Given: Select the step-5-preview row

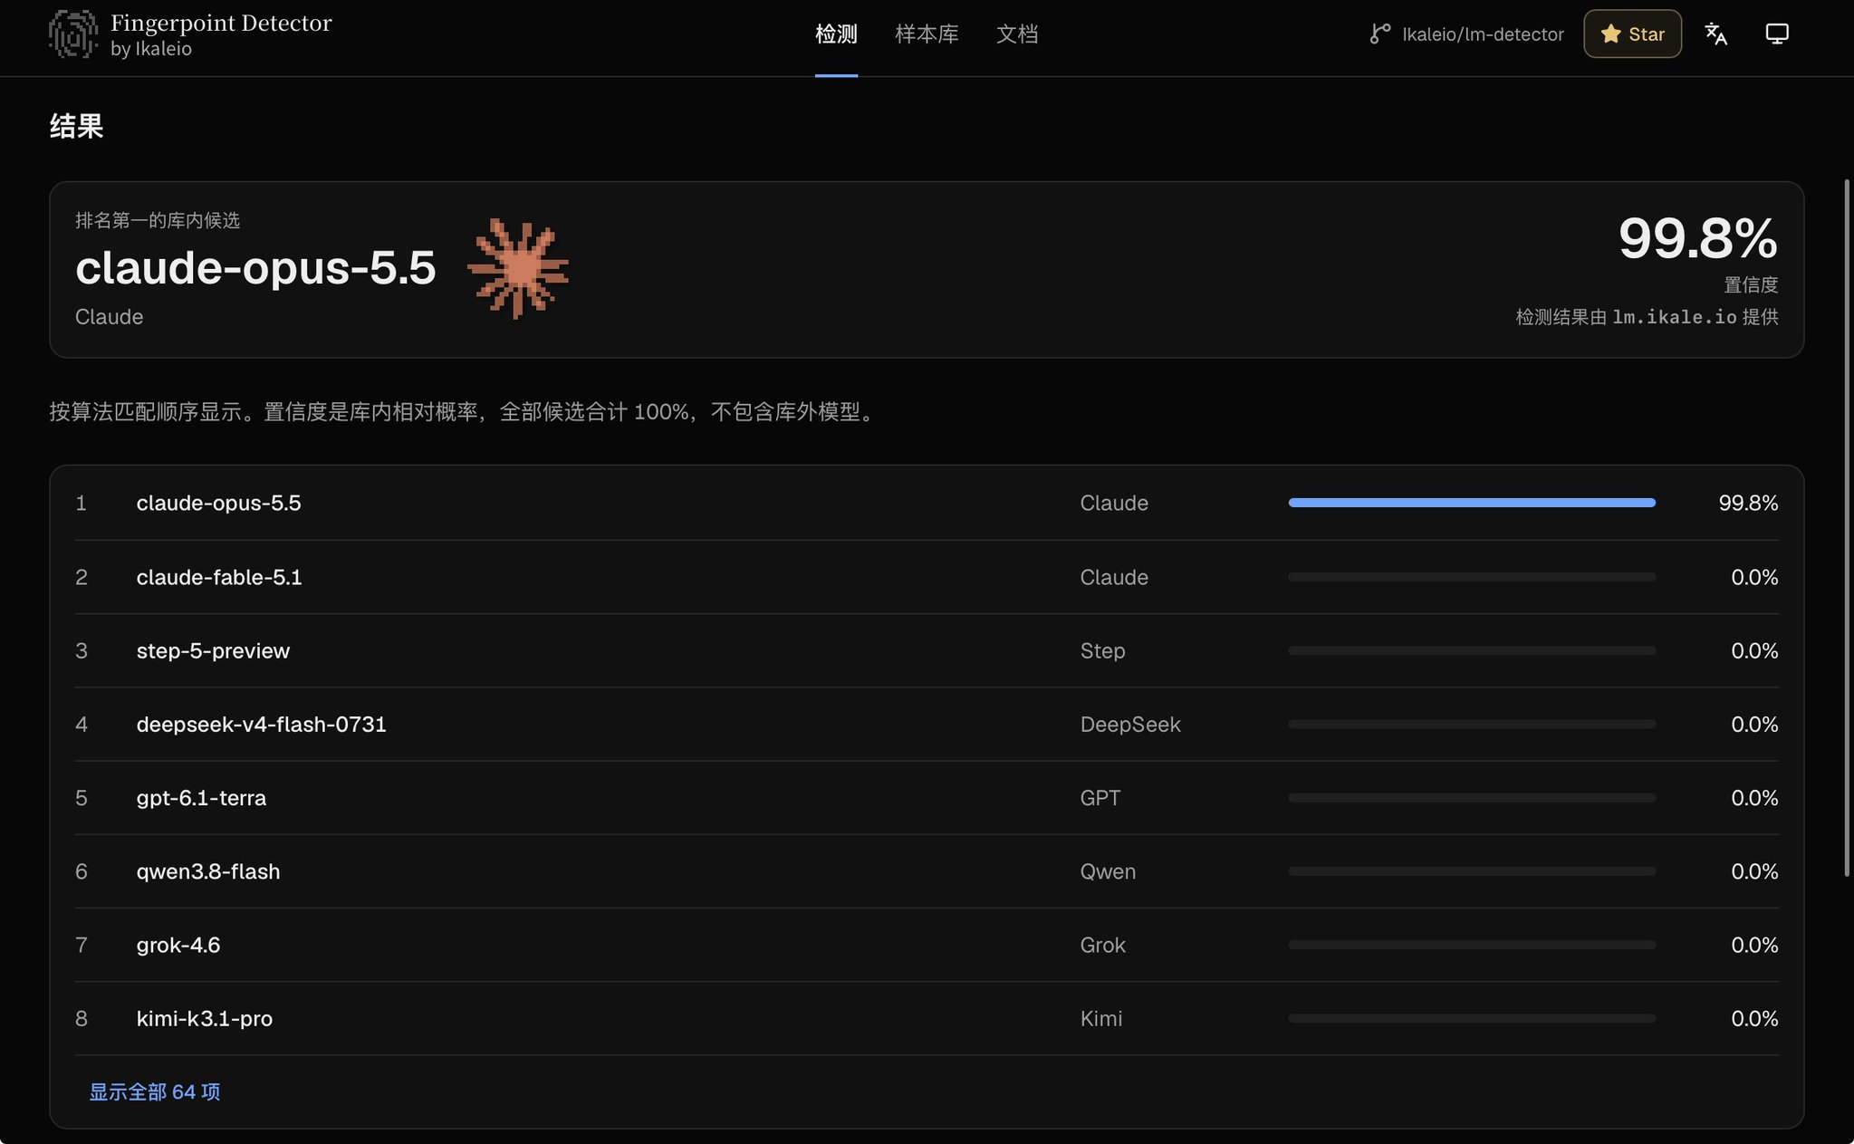Looking at the screenshot, I should (x=927, y=650).
